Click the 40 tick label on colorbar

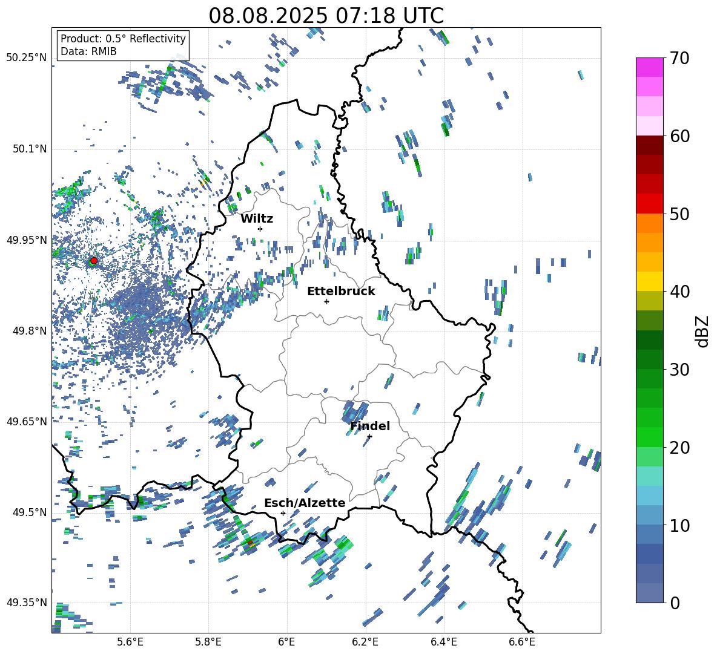[x=679, y=292]
